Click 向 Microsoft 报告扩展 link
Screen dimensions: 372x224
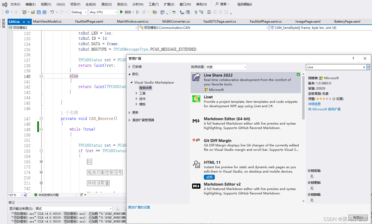tap(324, 109)
